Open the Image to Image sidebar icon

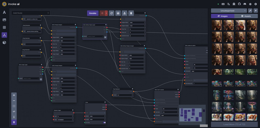4,20
